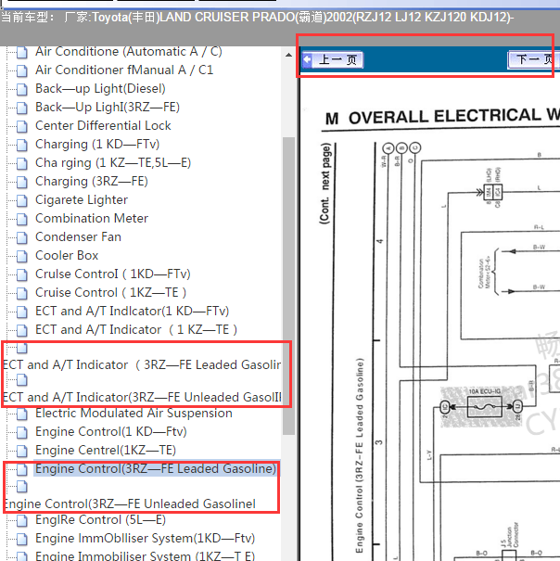Click the 上一页 previous page button
560x561 pixels.
point(333,59)
